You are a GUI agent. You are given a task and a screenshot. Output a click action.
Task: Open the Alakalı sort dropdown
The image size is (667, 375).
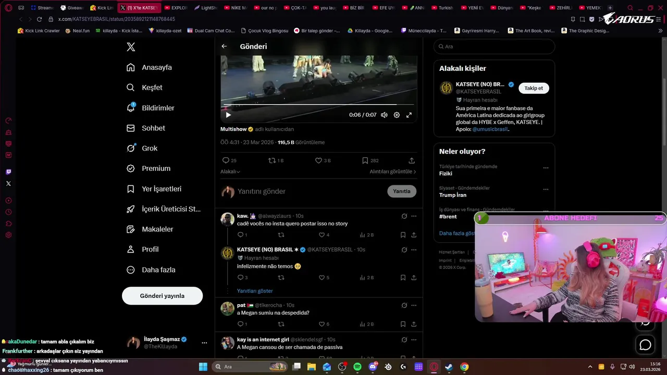[230, 171]
